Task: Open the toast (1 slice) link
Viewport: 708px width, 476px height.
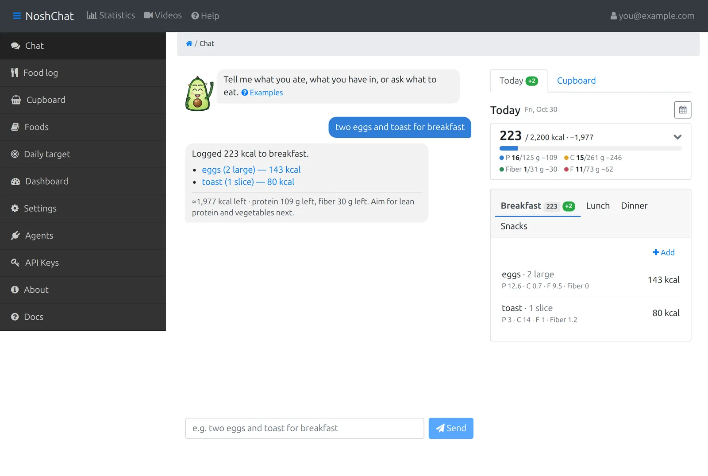Action: click(x=248, y=182)
